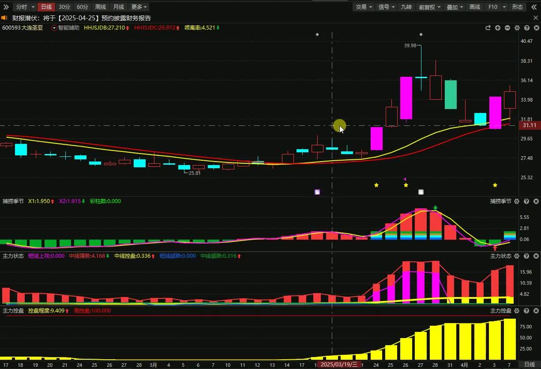Click the 39.98 high candlestick on chart

pos(421,77)
